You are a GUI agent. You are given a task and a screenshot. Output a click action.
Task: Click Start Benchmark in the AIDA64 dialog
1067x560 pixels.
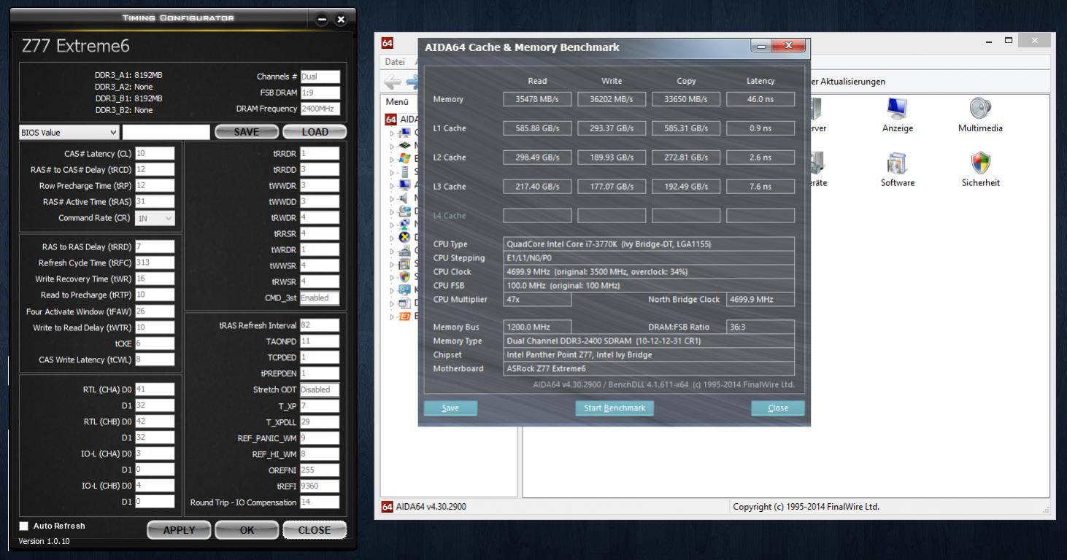(x=615, y=408)
